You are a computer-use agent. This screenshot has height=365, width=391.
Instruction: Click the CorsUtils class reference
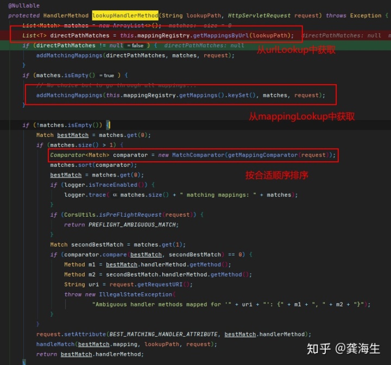[80, 215]
